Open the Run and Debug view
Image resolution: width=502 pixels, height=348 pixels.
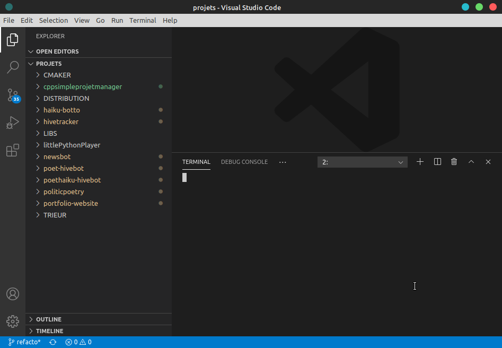[x=13, y=123]
